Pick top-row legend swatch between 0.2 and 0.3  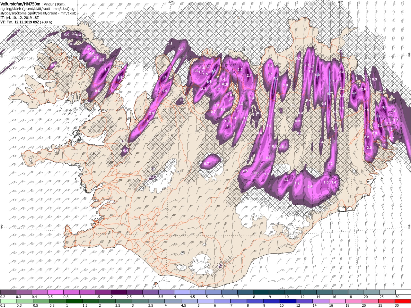8,292
